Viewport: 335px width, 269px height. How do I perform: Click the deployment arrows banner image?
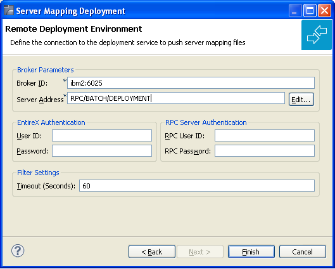click(x=317, y=35)
